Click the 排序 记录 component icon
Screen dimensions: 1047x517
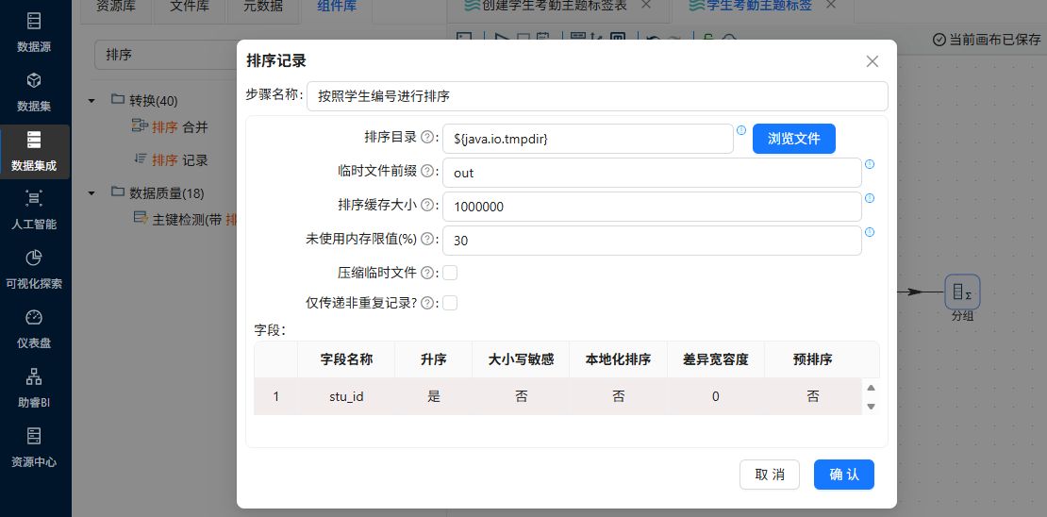pos(140,159)
